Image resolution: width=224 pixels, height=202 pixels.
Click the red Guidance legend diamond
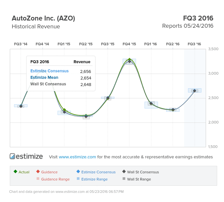coord(38,171)
